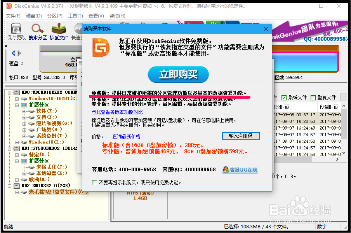Expand the 软件(E:) tree node
The height and width of the screenshot is (233, 351).
pyautogui.click(x=24, y=111)
